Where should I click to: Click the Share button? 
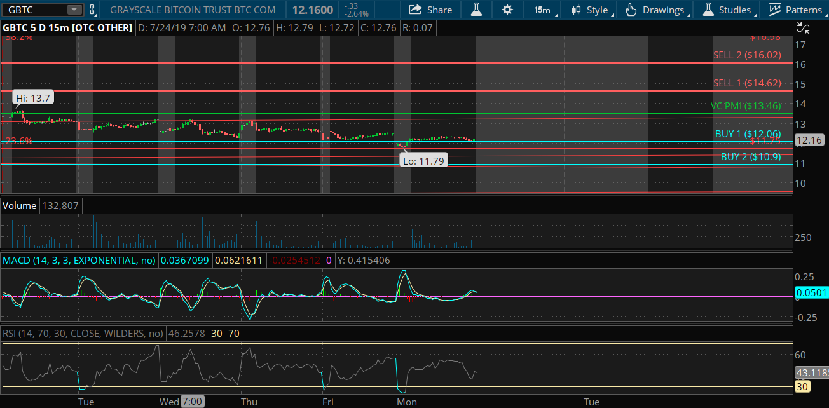(430, 10)
